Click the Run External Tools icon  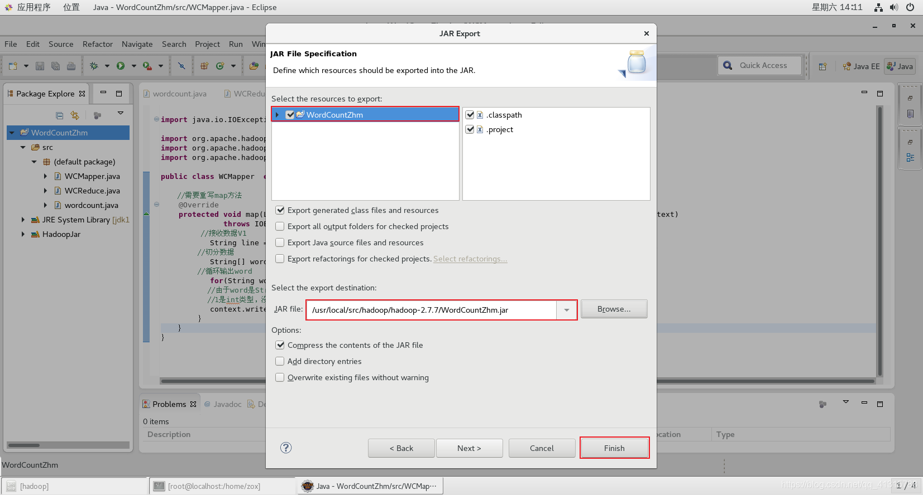[x=147, y=66]
